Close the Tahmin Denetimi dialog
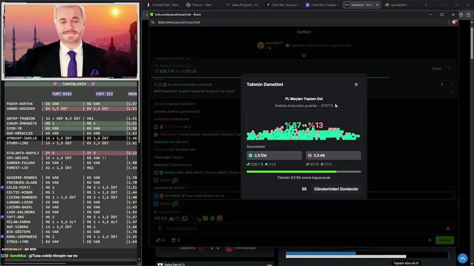 pyautogui.click(x=356, y=85)
